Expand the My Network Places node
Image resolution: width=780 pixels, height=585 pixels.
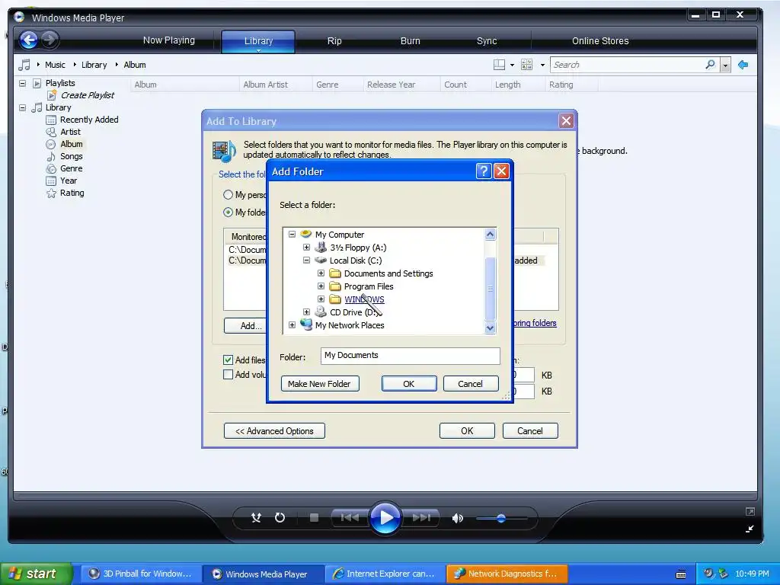click(292, 324)
